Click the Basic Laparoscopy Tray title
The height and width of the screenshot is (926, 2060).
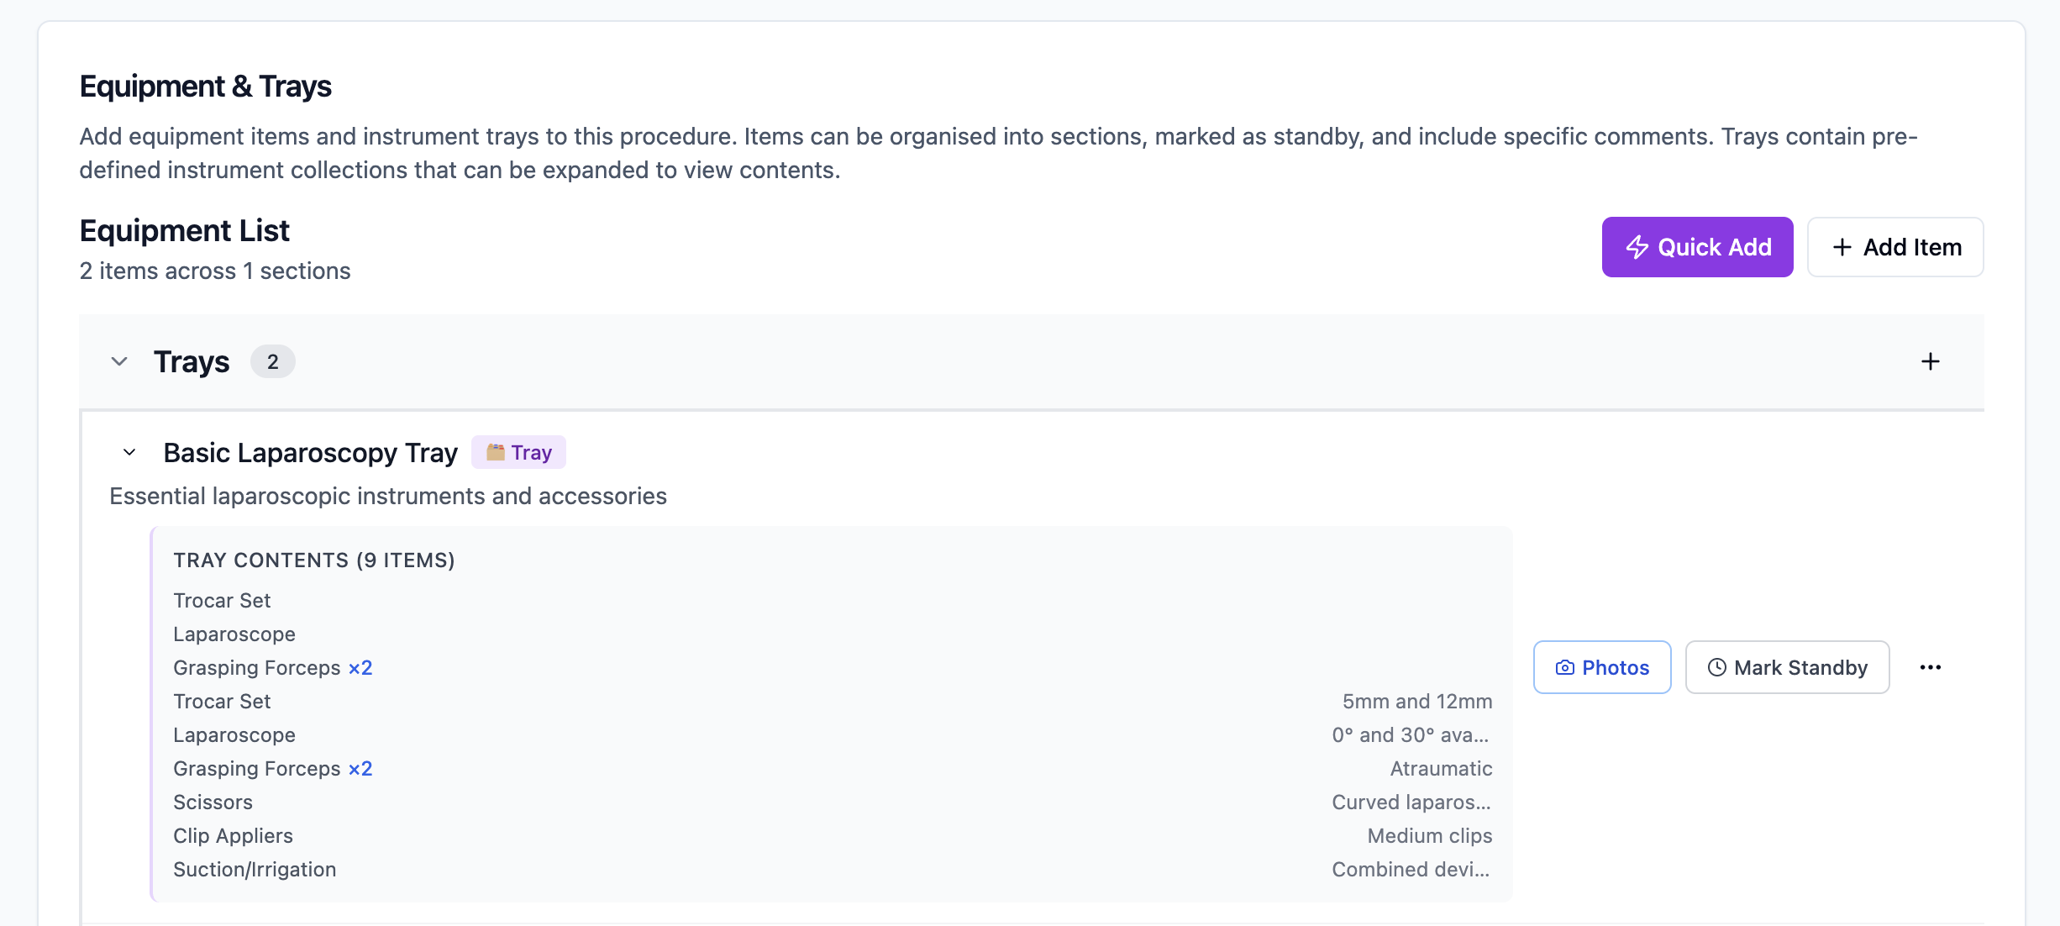coord(310,452)
